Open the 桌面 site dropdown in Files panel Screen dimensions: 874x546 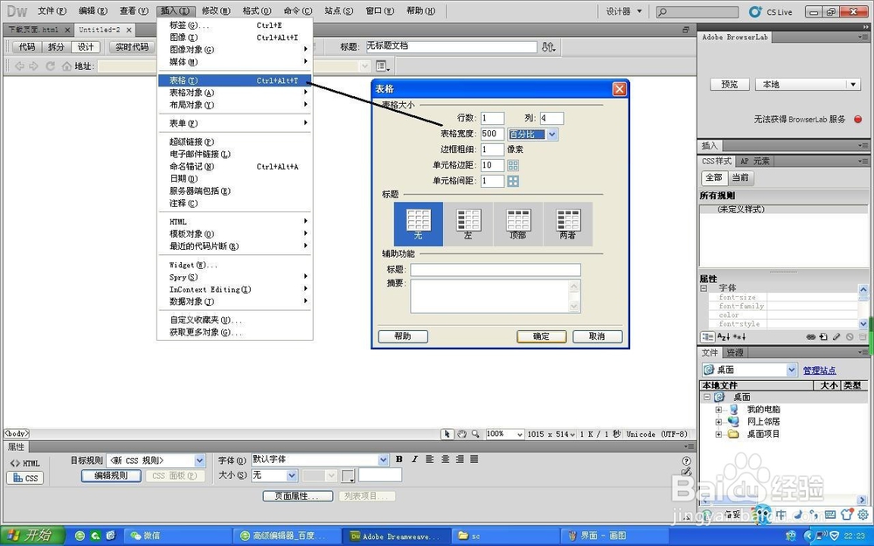tap(749, 370)
